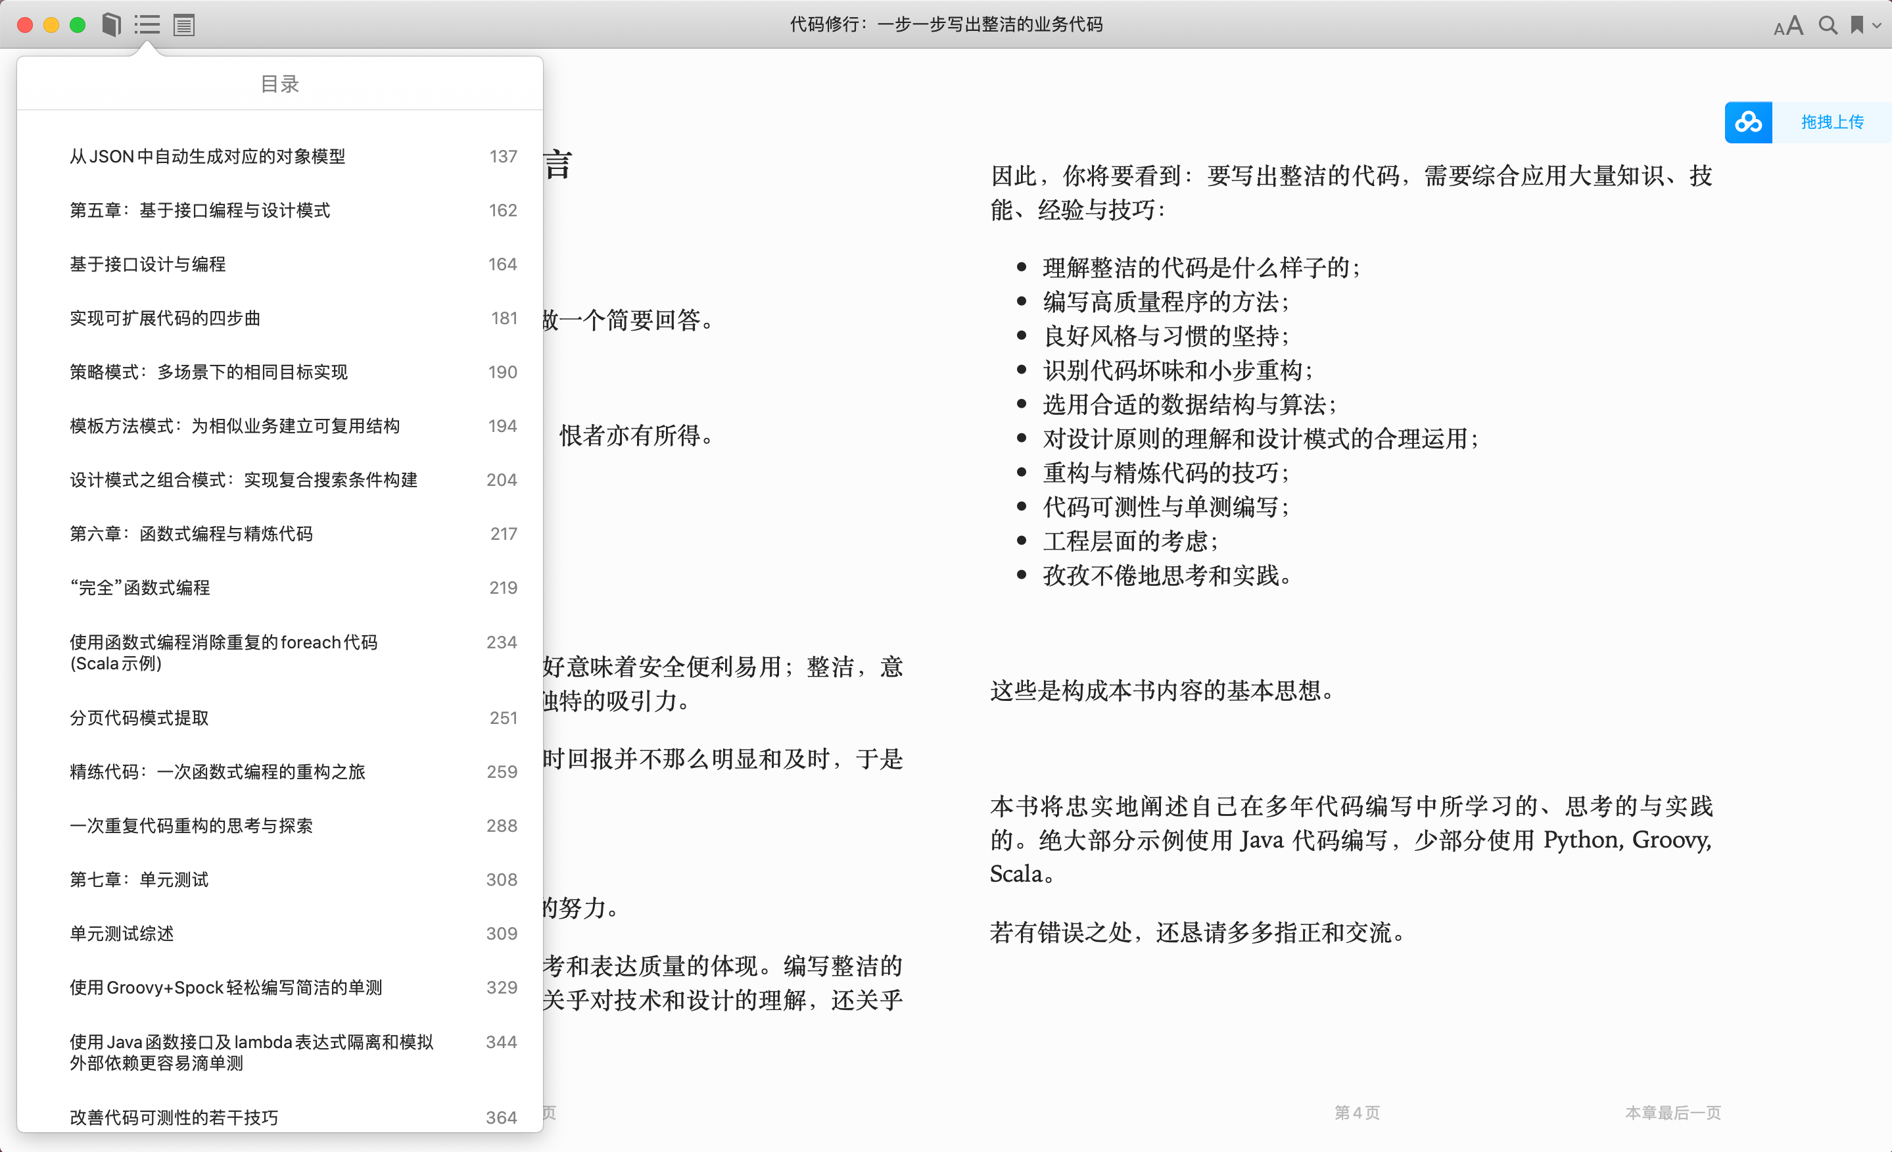1892x1152 pixels.
Task: Click bullet 理解整洁的代码是什么样子的
Action: pyautogui.click(x=1201, y=267)
